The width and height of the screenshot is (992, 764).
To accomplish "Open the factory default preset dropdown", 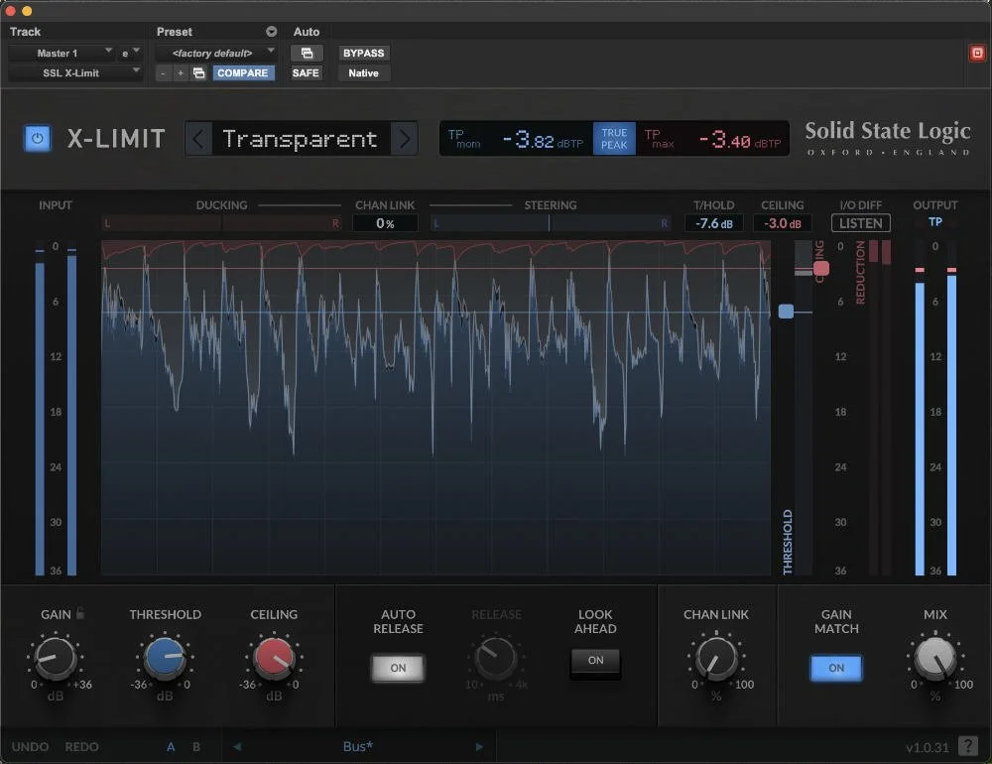I will click(216, 54).
